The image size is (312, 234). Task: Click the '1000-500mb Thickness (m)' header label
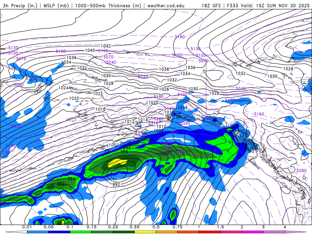click(108, 5)
